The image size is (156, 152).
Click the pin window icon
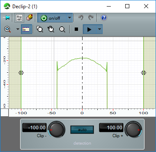point(7,18)
